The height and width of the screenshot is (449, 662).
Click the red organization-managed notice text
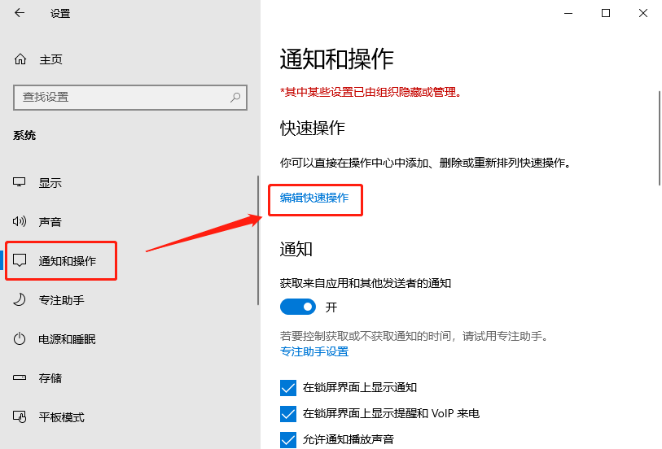coord(370,92)
